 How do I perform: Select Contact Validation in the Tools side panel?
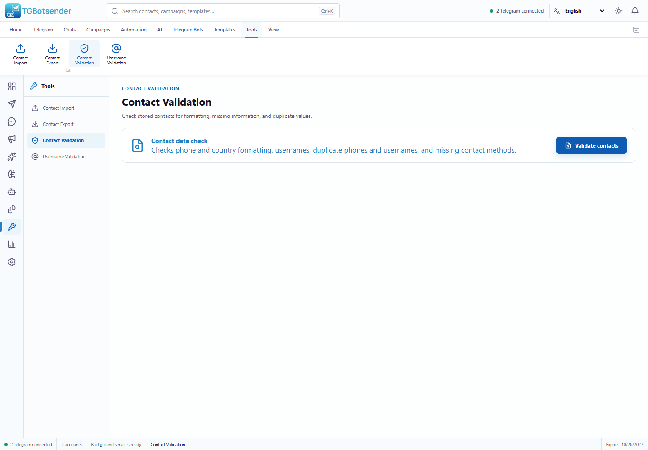tap(67, 140)
